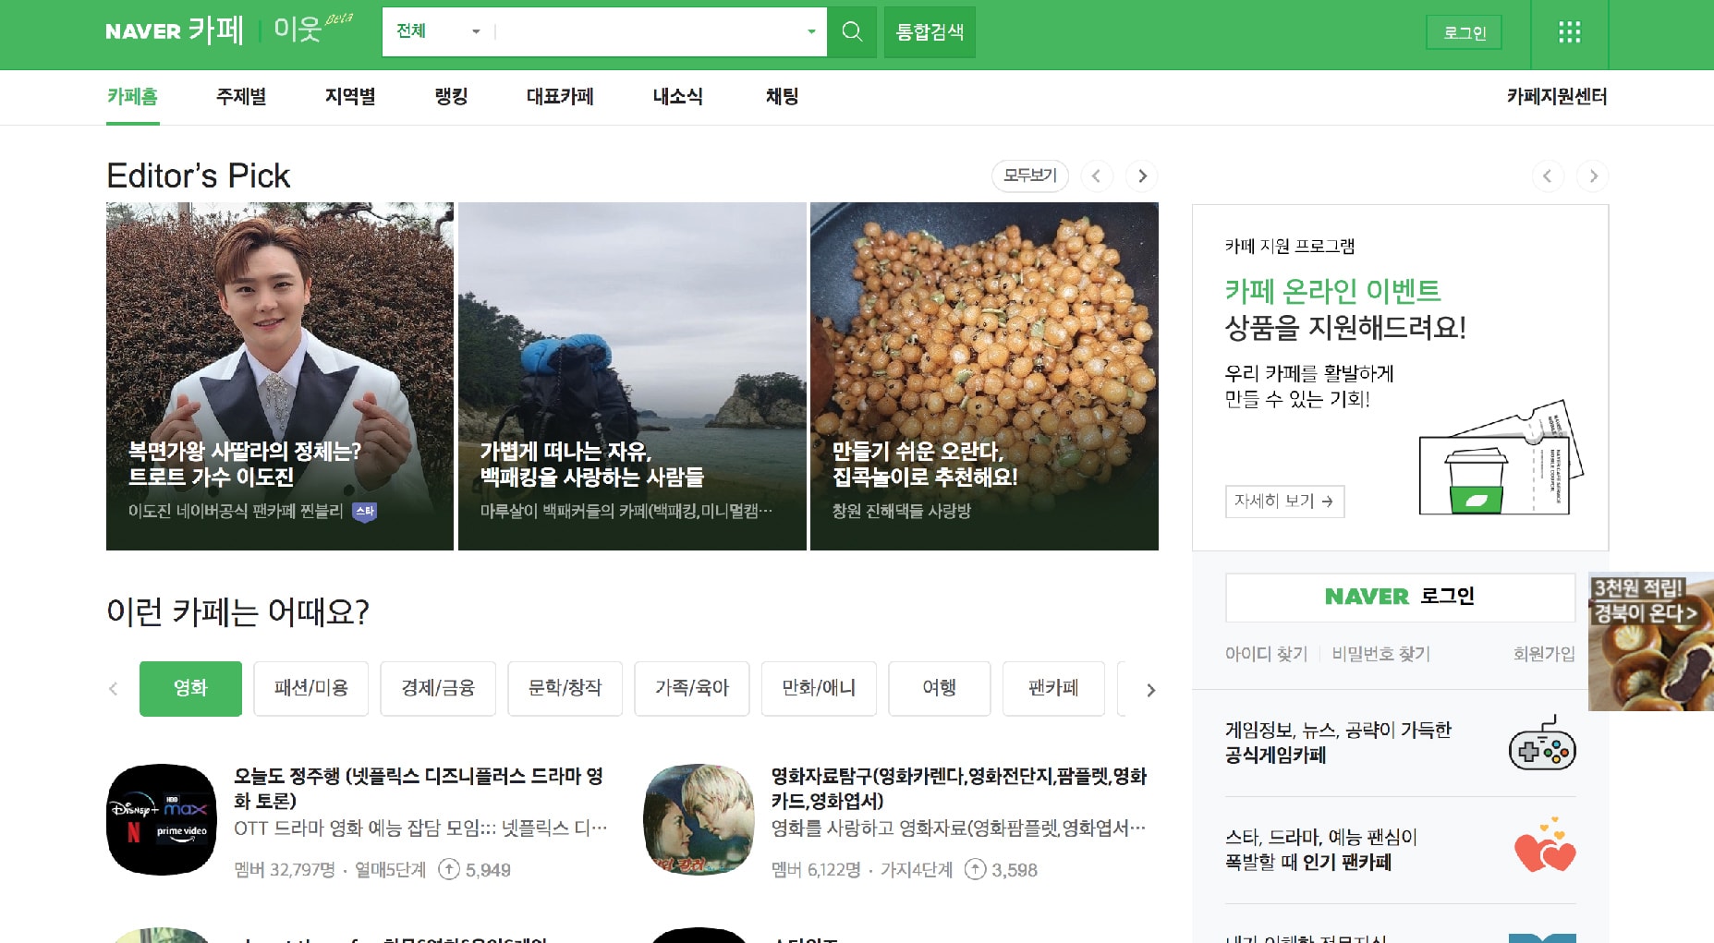Click the game controller icon
The height and width of the screenshot is (943, 1714).
(1542, 743)
